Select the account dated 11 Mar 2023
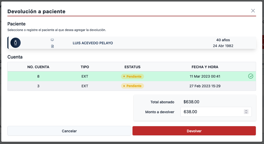264x144 pixels. [x=205, y=76]
